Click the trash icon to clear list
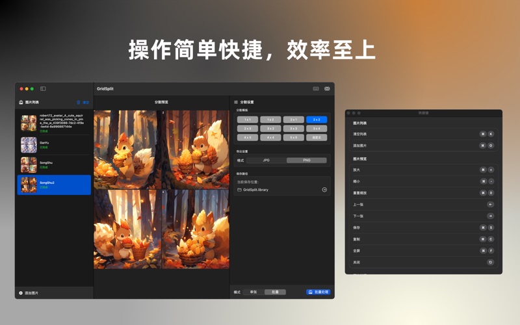This screenshot has width=520, height=325. point(79,102)
